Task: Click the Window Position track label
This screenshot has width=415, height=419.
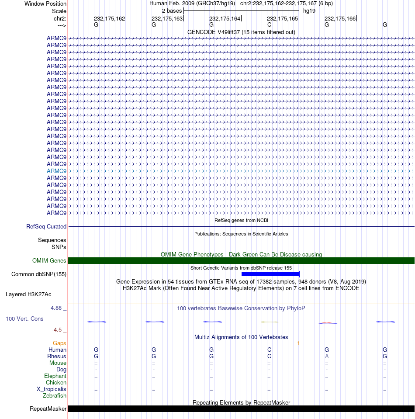Action: (45, 4)
